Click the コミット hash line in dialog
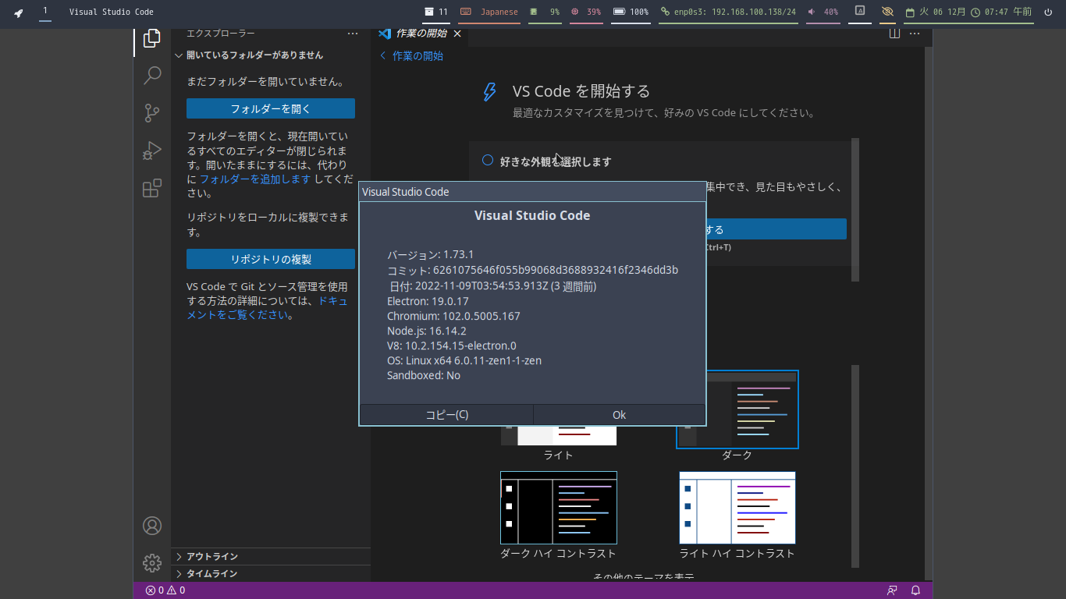This screenshot has height=599, width=1066. click(533, 270)
